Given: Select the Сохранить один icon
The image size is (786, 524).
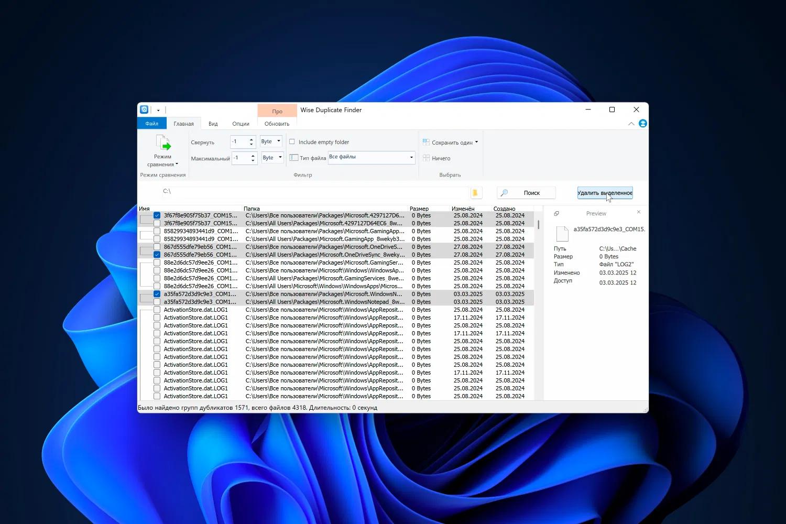Looking at the screenshot, I should pos(426,142).
